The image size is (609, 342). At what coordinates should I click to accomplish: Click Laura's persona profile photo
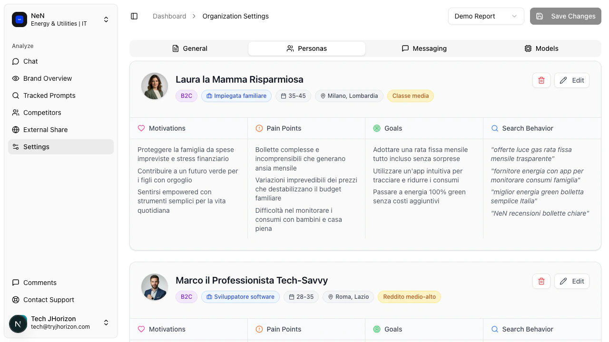pyautogui.click(x=155, y=86)
